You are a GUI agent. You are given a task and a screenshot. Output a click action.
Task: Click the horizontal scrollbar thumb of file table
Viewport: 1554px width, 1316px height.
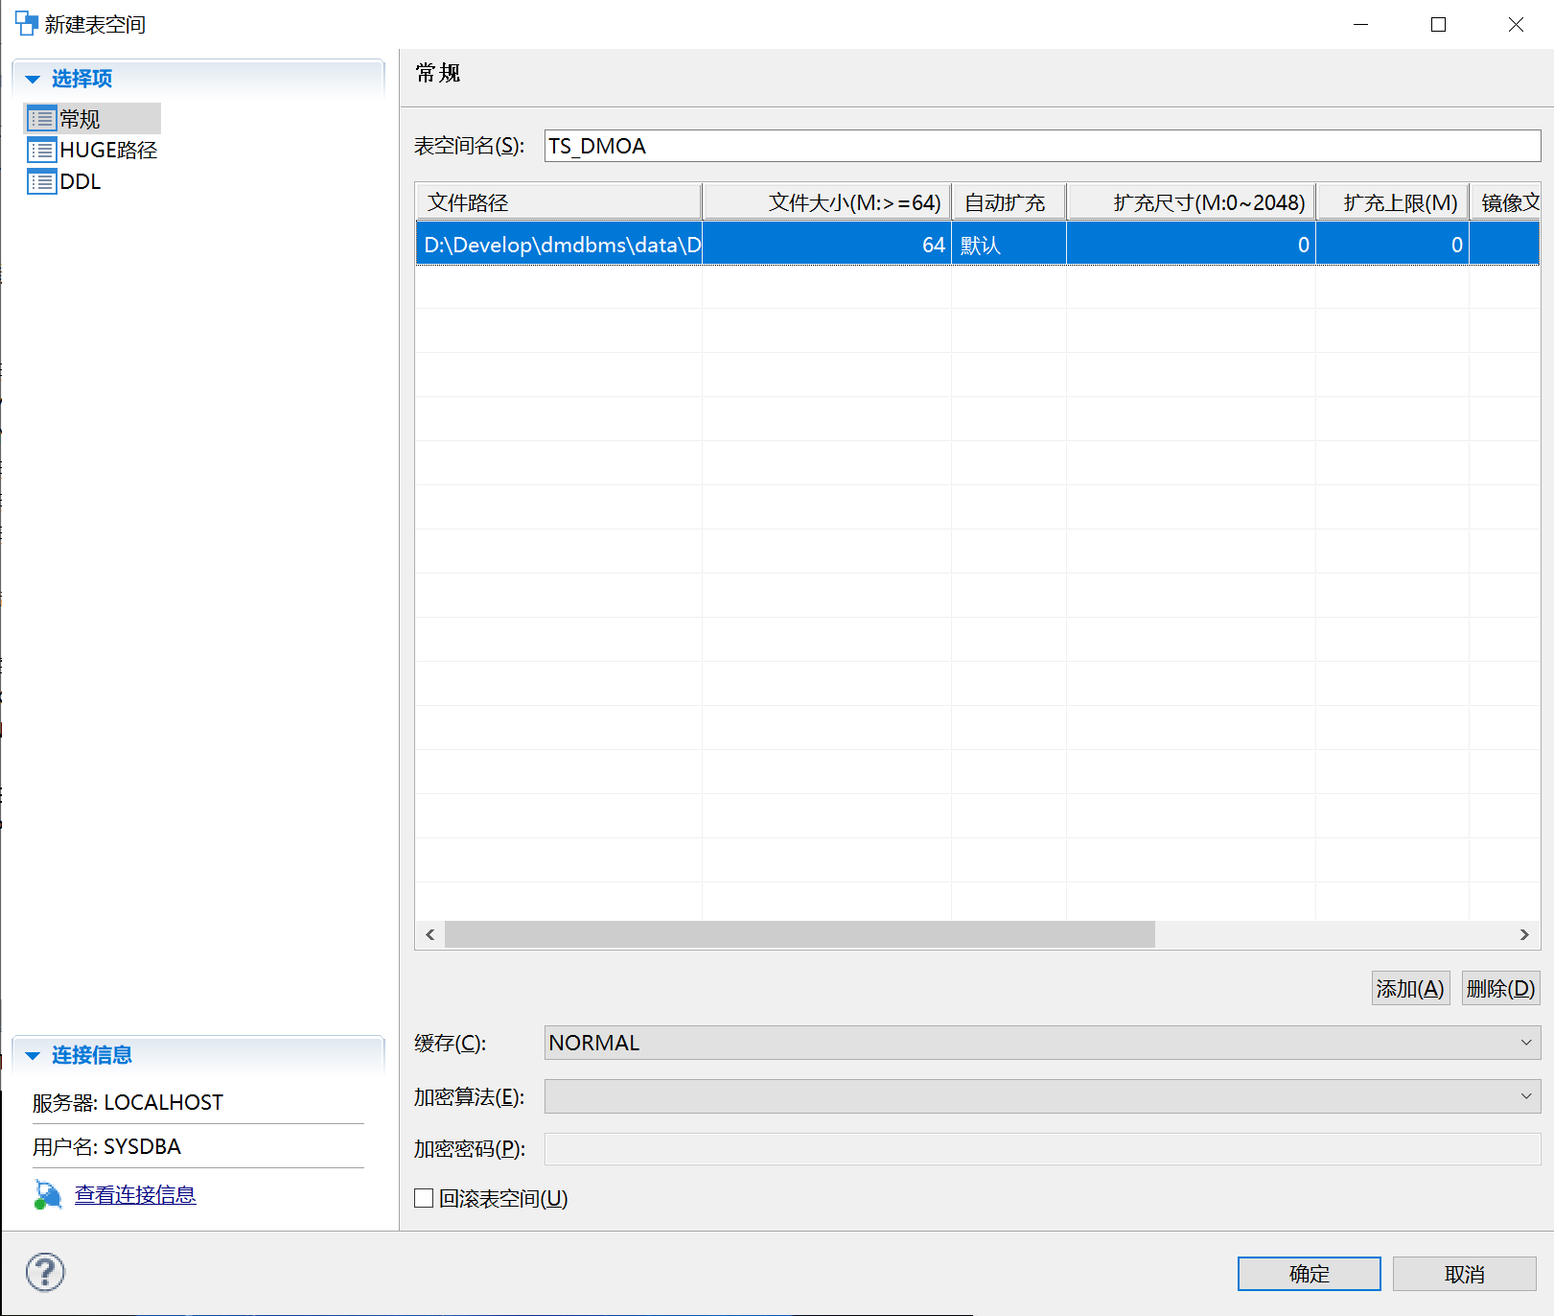click(800, 934)
